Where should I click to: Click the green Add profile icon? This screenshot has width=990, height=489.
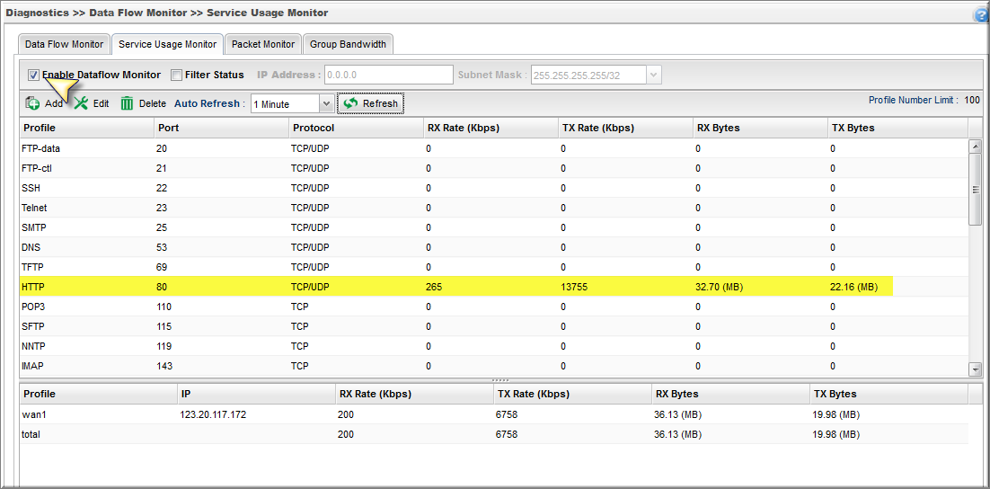32,103
